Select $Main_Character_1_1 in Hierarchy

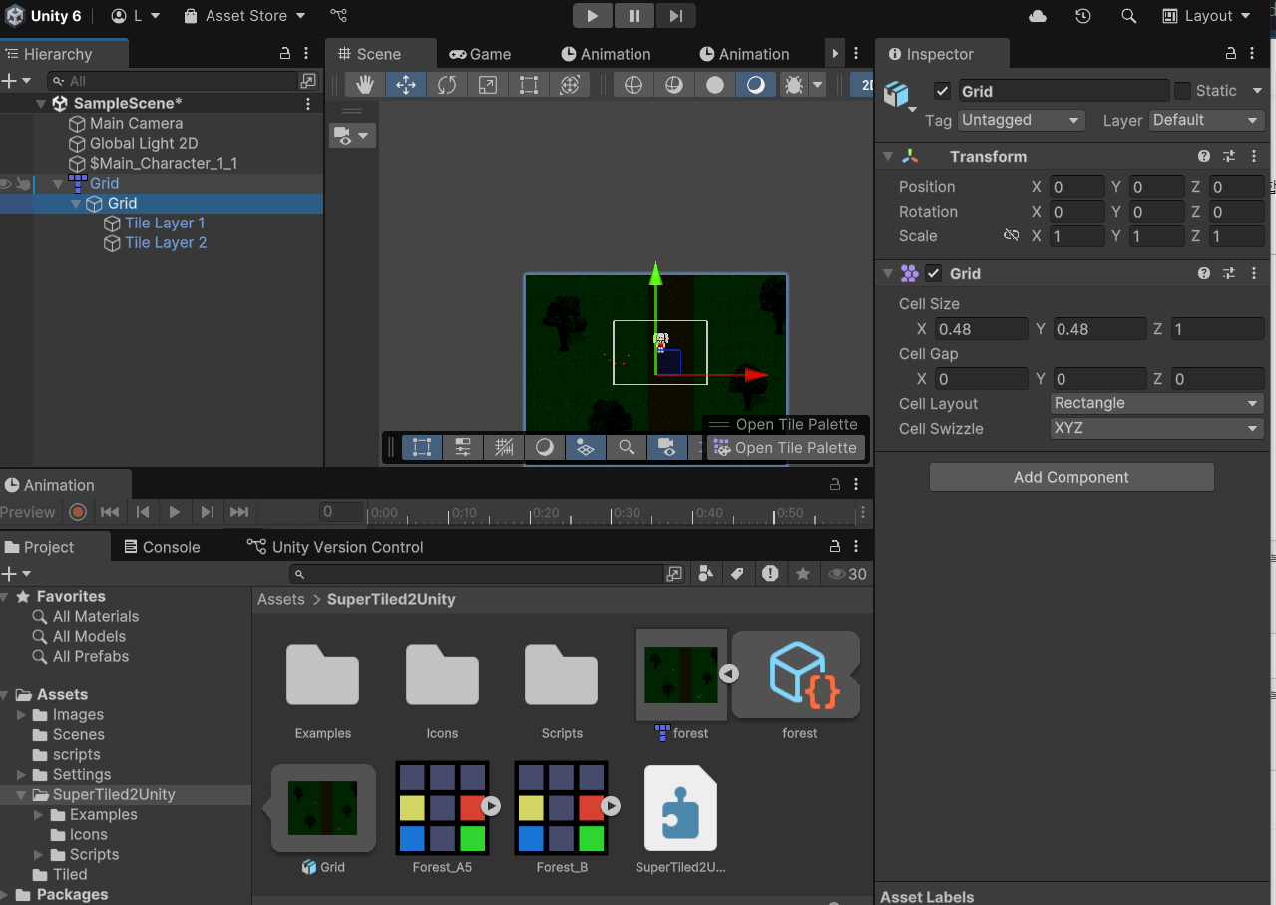click(x=164, y=163)
